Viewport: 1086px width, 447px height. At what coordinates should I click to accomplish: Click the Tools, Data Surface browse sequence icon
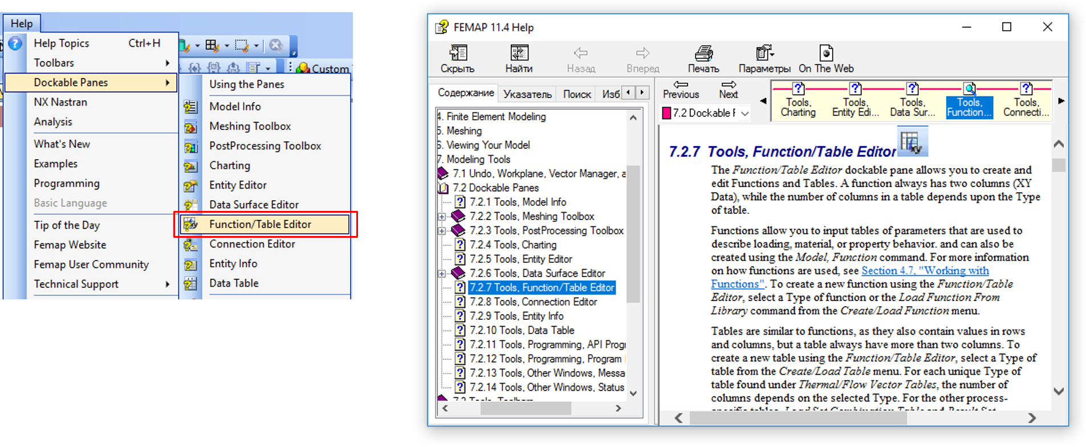pos(912,89)
